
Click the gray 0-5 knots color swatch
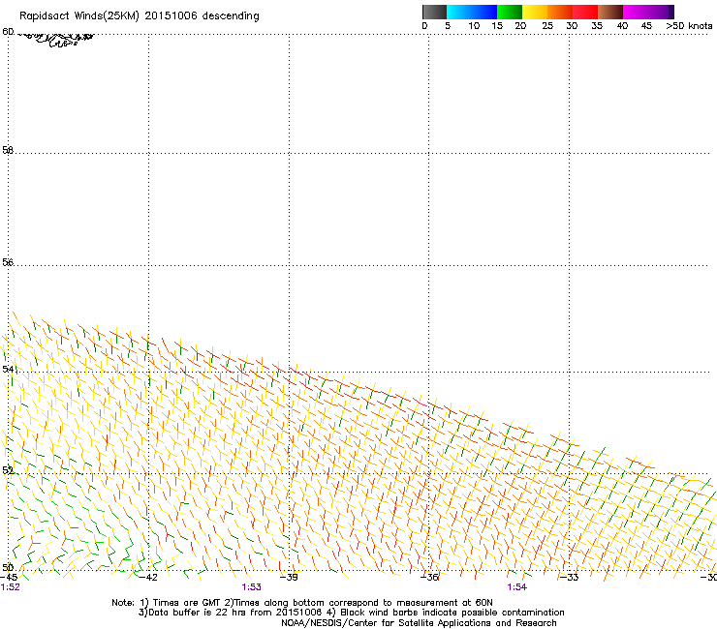pyautogui.click(x=434, y=12)
